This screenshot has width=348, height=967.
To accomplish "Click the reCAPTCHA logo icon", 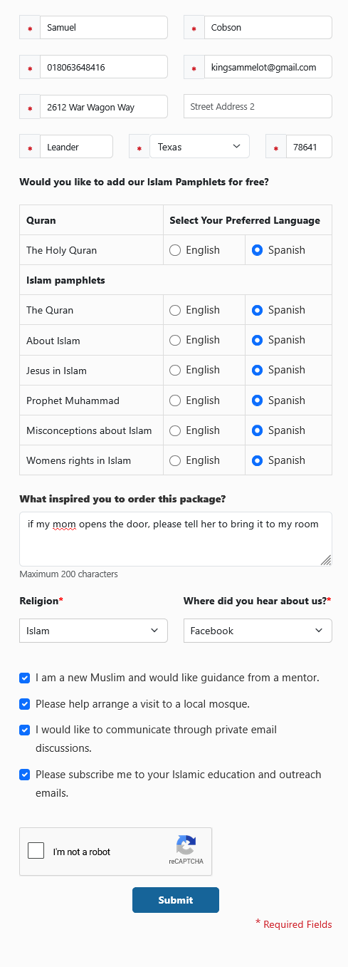I will [186, 845].
